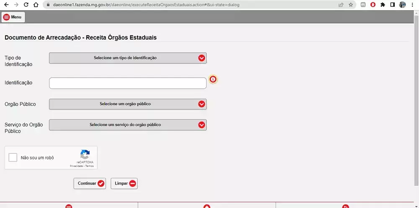Click the reCAPTCHA Privacidade link
The width and height of the screenshot is (419, 208).
[76, 166]
